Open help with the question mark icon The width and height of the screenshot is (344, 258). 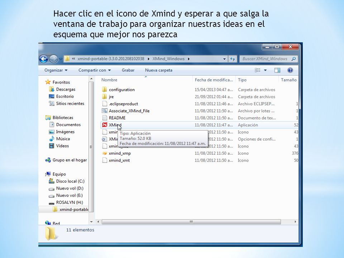click(x=290, y=70)
